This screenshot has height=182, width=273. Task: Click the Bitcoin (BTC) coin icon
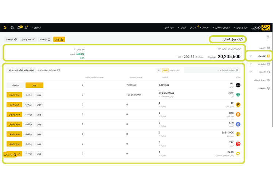pyautogui.click(x=238, y=114)
